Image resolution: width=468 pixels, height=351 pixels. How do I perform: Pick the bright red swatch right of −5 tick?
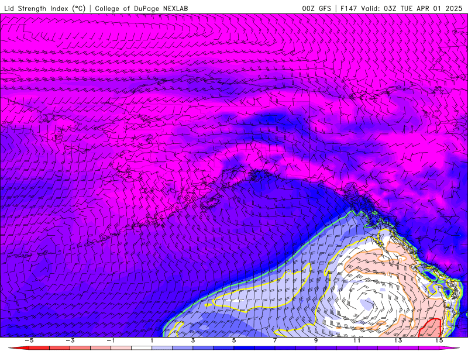(x=39, y=348)
